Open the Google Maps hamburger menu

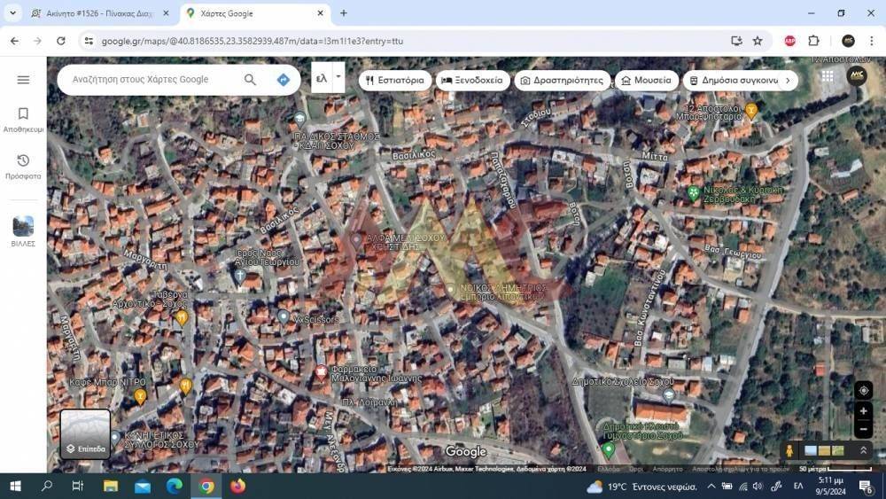click(23, 80)
